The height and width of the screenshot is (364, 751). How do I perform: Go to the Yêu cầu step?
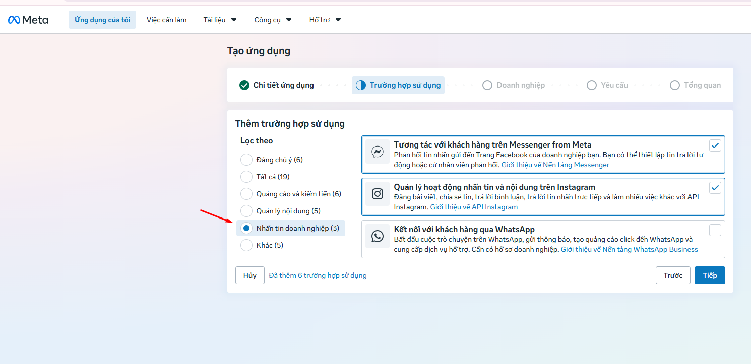pos(607,85)
